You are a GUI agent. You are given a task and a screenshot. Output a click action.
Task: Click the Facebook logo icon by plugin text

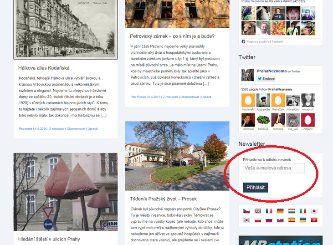tap(243, 41)
